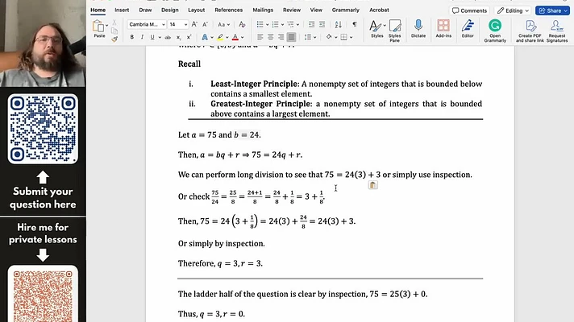Open the Styles Pane
Viewport: 574px width, 322px height.
pyautogui.click(x=395, y=31)
